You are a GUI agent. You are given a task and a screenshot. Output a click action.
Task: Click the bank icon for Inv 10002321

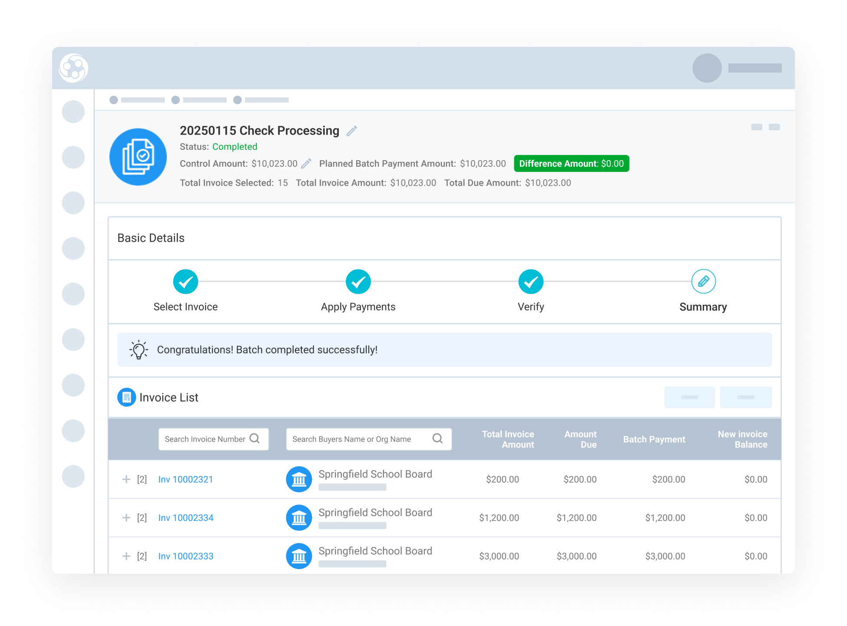[x=299, y=479]
